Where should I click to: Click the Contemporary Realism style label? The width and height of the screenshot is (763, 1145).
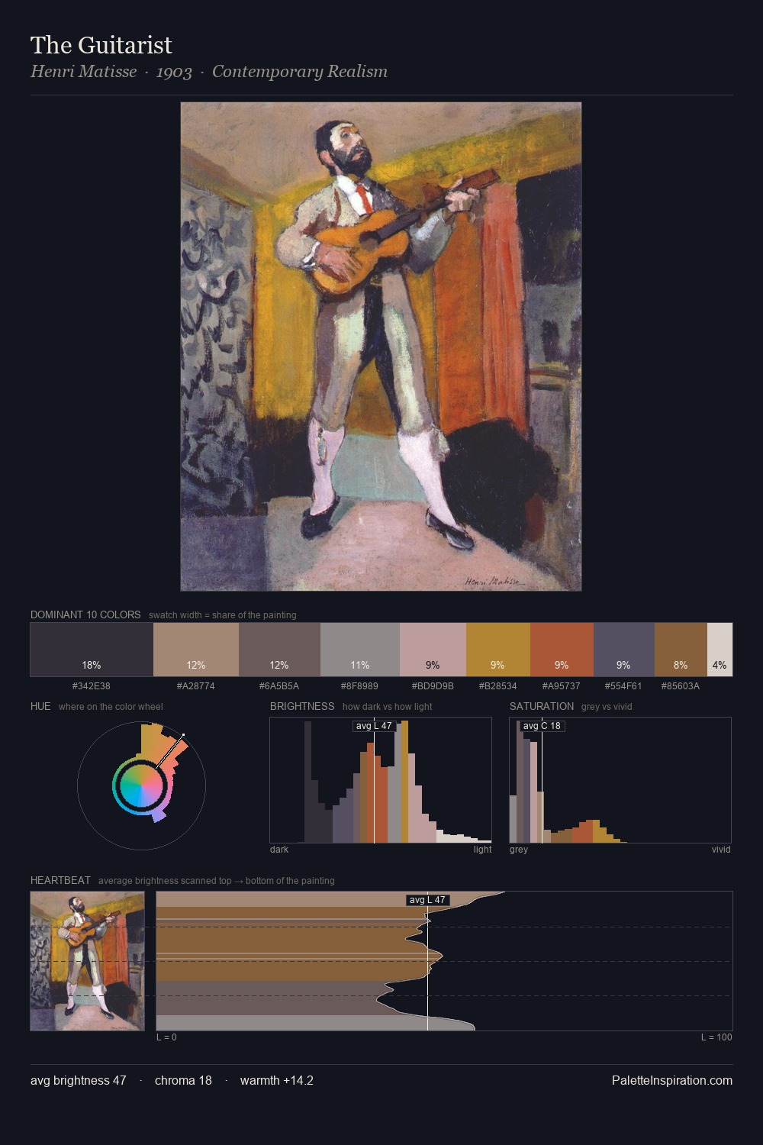pyautogui.click(x=300, y=72)
